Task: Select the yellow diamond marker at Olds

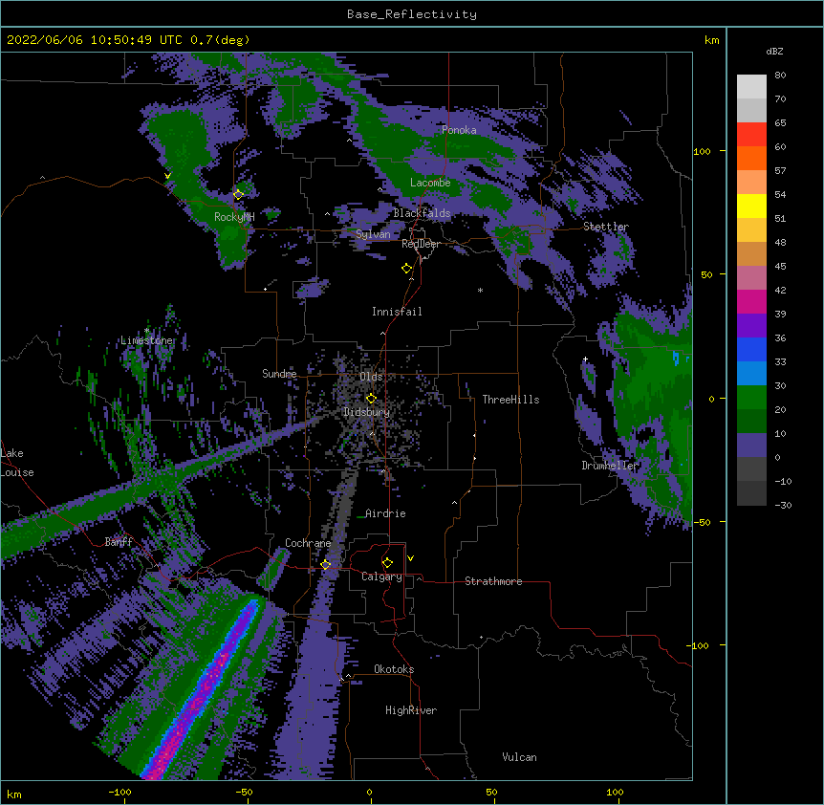Action: [x=371, y=398]
